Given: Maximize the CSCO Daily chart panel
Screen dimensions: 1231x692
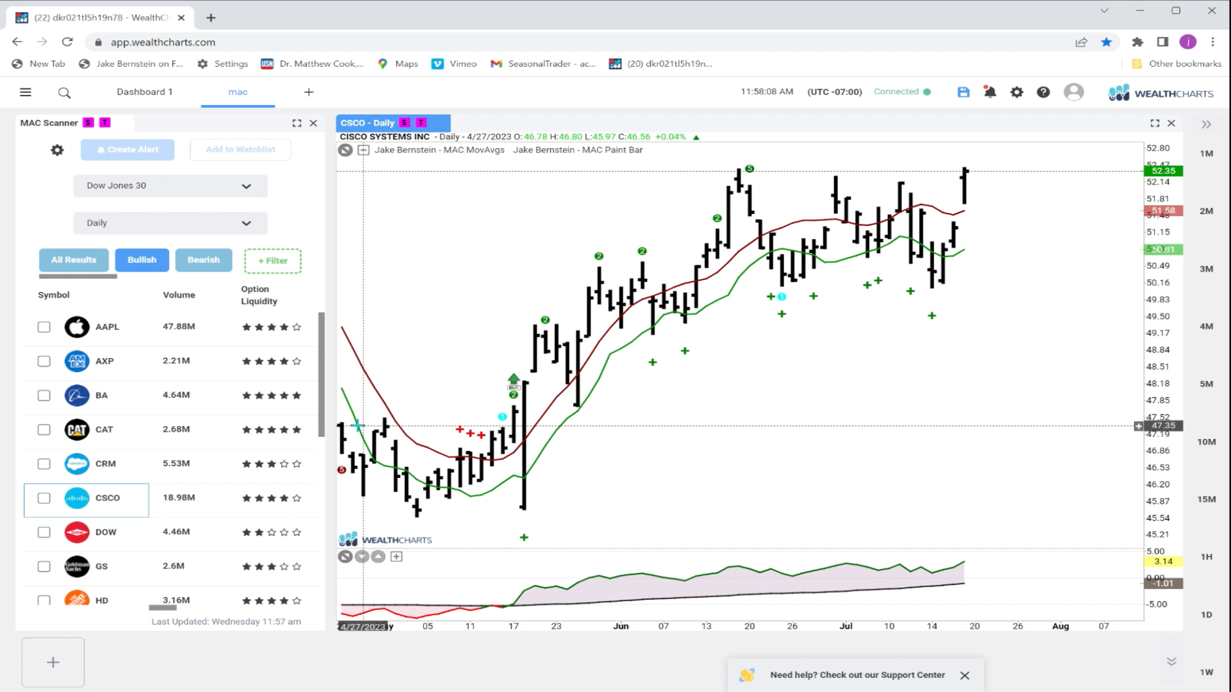Looking at the screenshot, I should (1155, 123).
